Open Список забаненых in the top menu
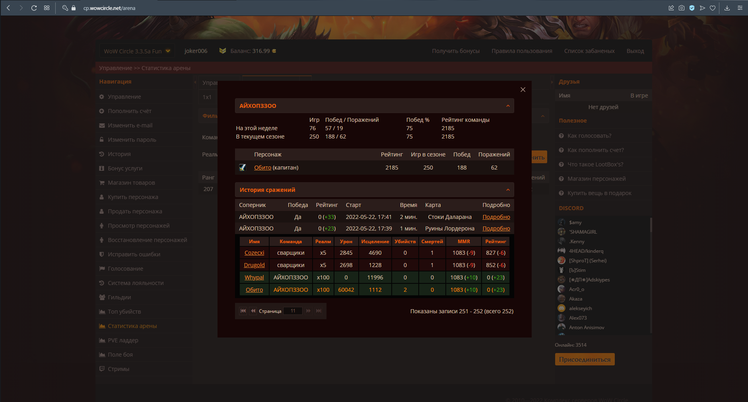The height and width of the screenshot is (402, 748). click(x=589, y=51)
